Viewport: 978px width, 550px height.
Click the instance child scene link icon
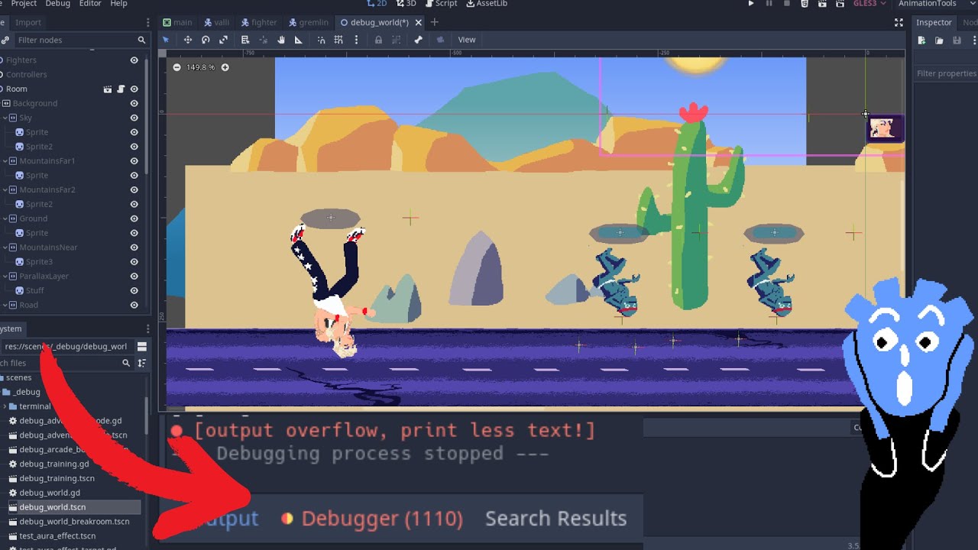pyautogui.click(x=5, y=40)
